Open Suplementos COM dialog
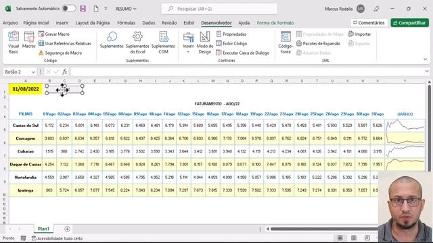This screenshot has height=243, width=433. 163,43
